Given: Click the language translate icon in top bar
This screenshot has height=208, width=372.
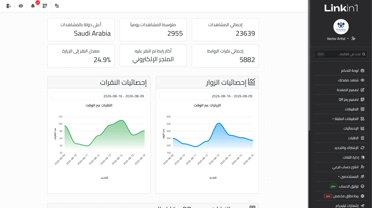Looking at the screenshot, I should point(57,6).
